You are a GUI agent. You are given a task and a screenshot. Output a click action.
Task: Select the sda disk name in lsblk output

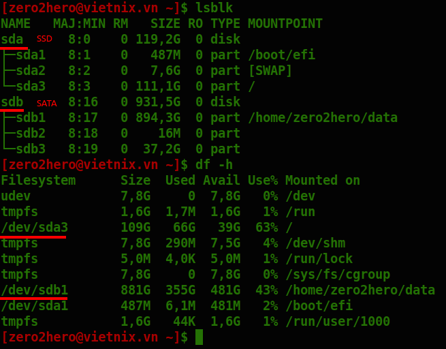[x=12, y=39]
